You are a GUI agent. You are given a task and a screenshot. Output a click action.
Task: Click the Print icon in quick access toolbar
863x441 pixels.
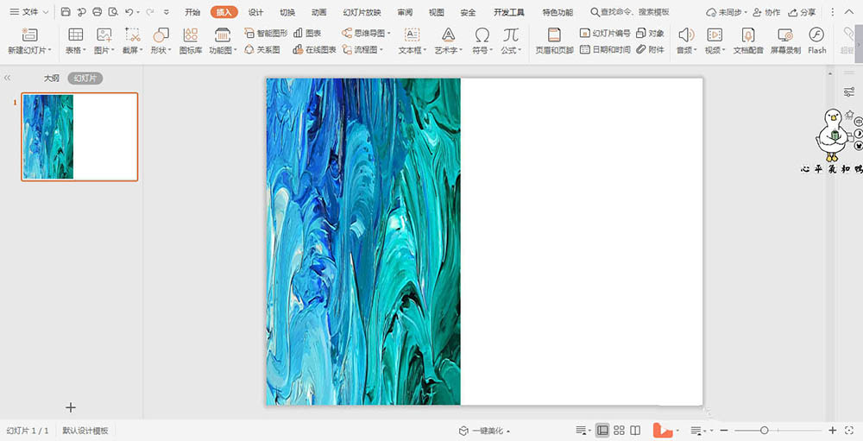pos(98,11)
